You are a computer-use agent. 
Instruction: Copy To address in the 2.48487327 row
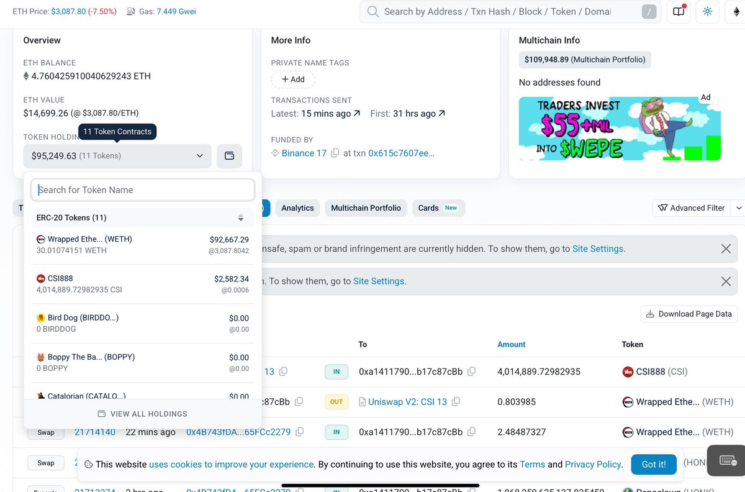pos(471,432)
